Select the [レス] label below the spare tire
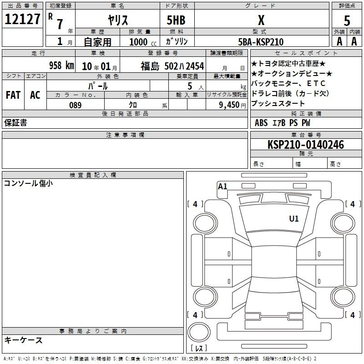 199,348
